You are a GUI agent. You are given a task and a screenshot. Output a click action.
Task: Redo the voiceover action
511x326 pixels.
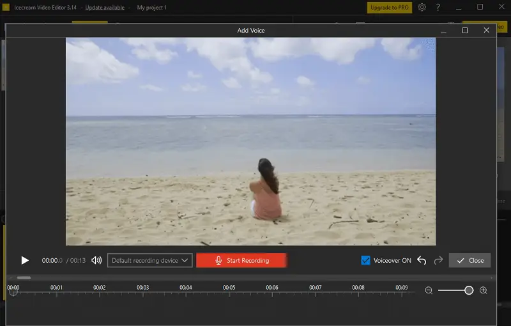(x=439, y=260)
